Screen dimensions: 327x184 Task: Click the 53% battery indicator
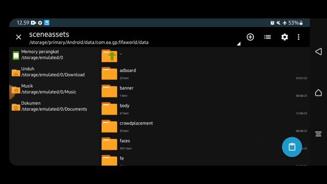[x=295, y=22]
